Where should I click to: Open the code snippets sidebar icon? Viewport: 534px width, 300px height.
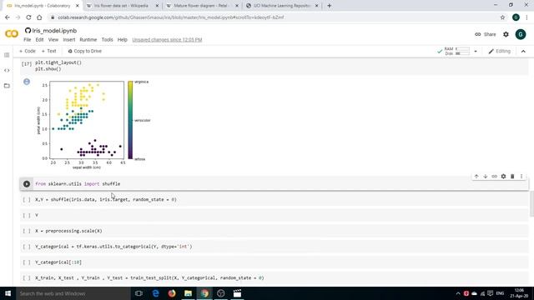[x=7, y=70]
